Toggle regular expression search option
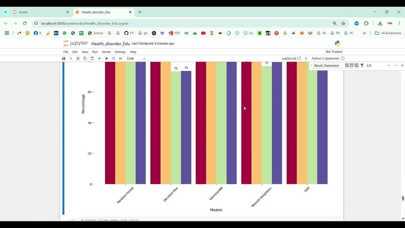Screen dimensions: 405x228 coord(357,66)
